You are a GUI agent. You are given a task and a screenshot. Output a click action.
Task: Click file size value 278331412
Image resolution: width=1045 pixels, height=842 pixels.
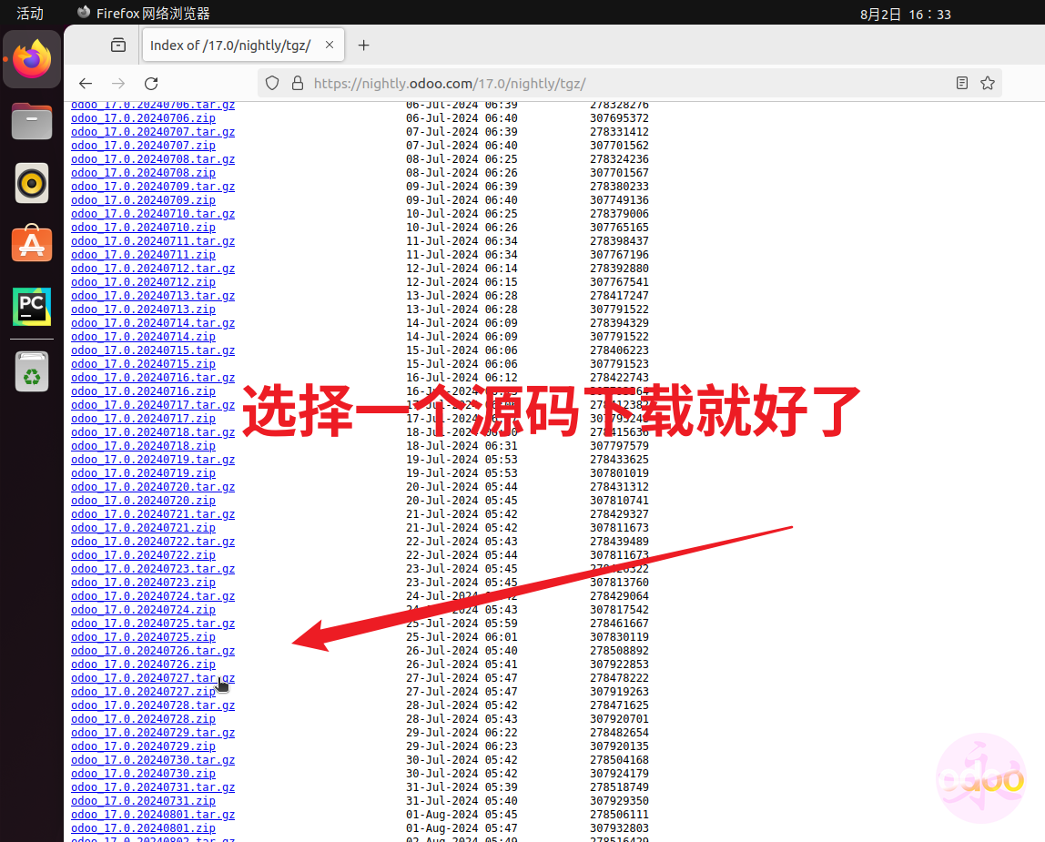(x=619, y=132)
